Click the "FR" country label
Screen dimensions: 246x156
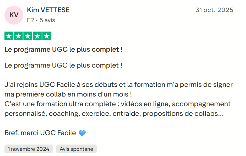click(x=30, y=20)
